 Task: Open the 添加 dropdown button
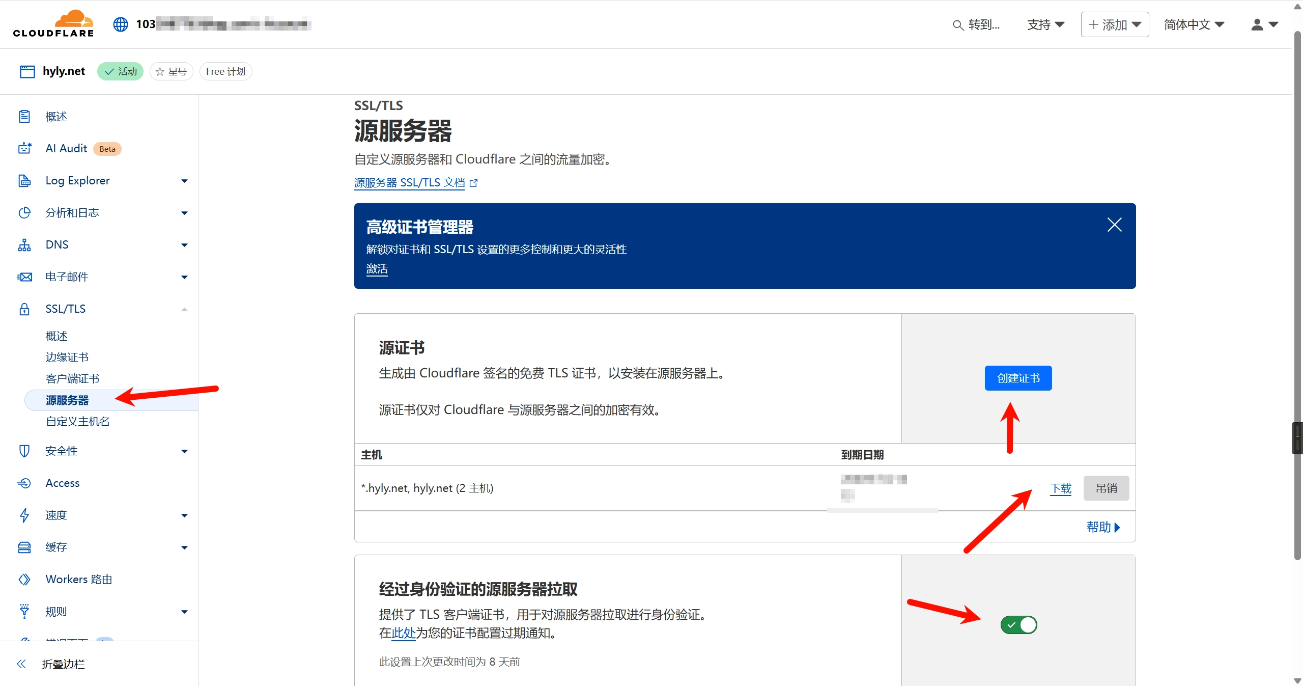click(x=1115, y=24)
